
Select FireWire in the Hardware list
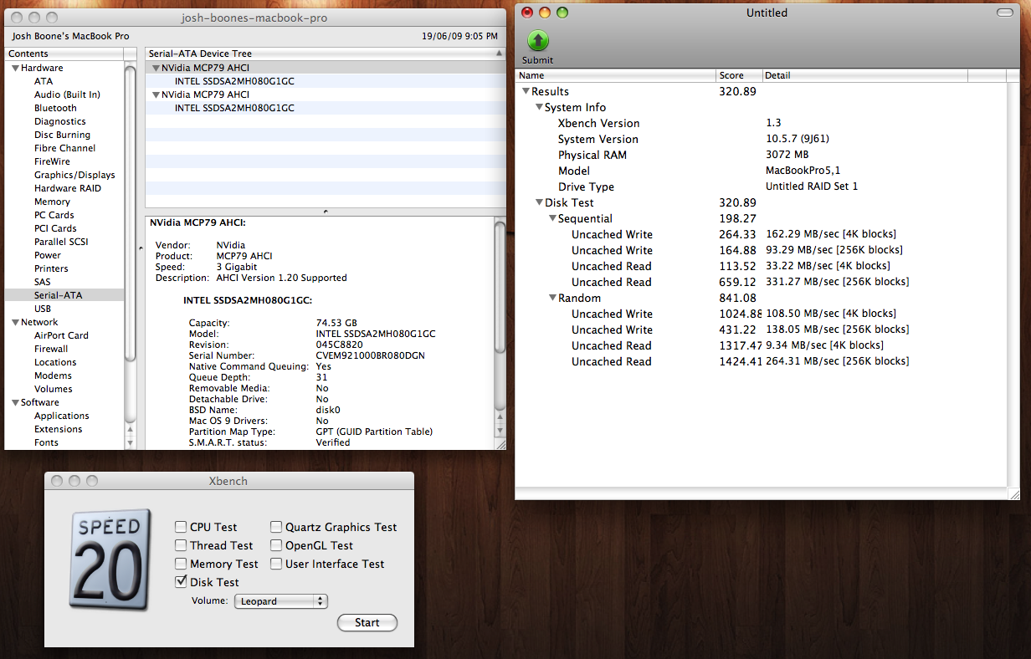(52, 161)
